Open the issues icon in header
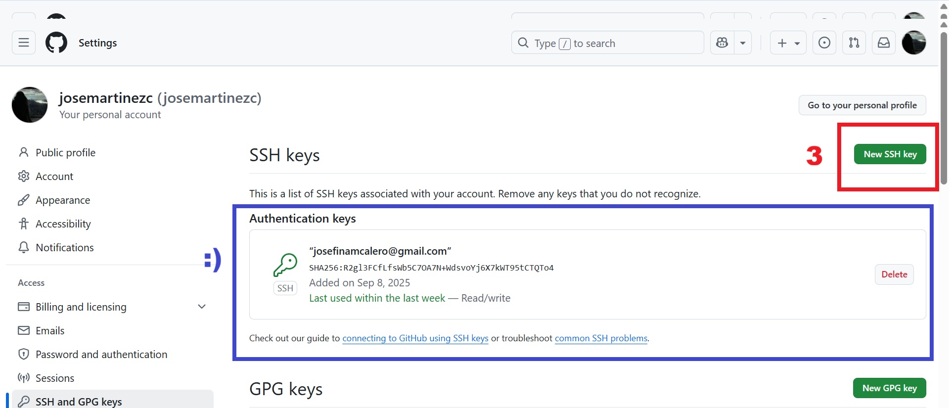 [824, 43]
